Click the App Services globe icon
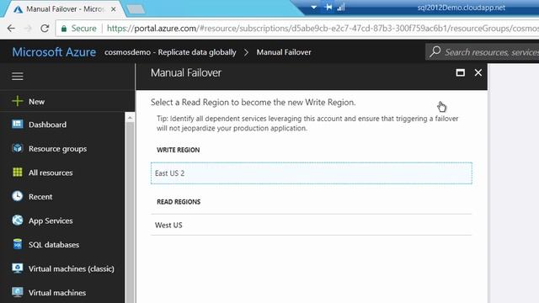 [x=17, y=221]
